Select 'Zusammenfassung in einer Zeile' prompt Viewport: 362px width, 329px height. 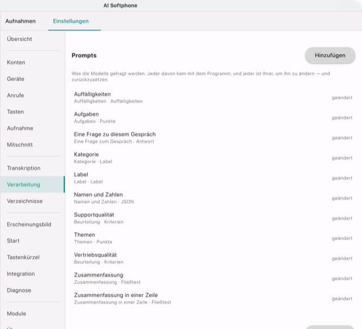[x=213, y=298]
